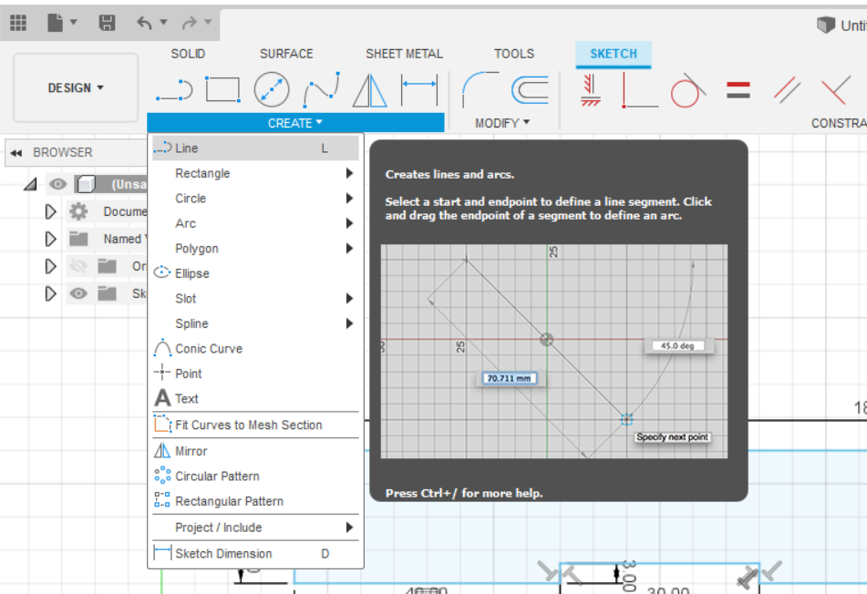867x594 pixels.
Task: Apply the Fix/Unfix constraint
Action: tap(590, 90)
